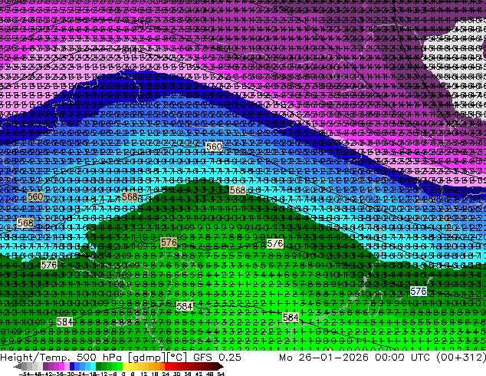Click the 576 contour label with pale blue background

coord(419,291)
